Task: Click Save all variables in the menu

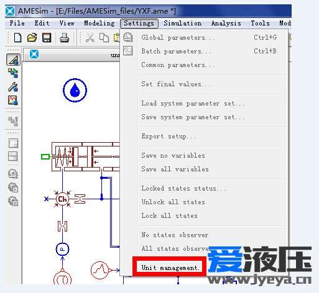Action: click(x=175, y=169)
